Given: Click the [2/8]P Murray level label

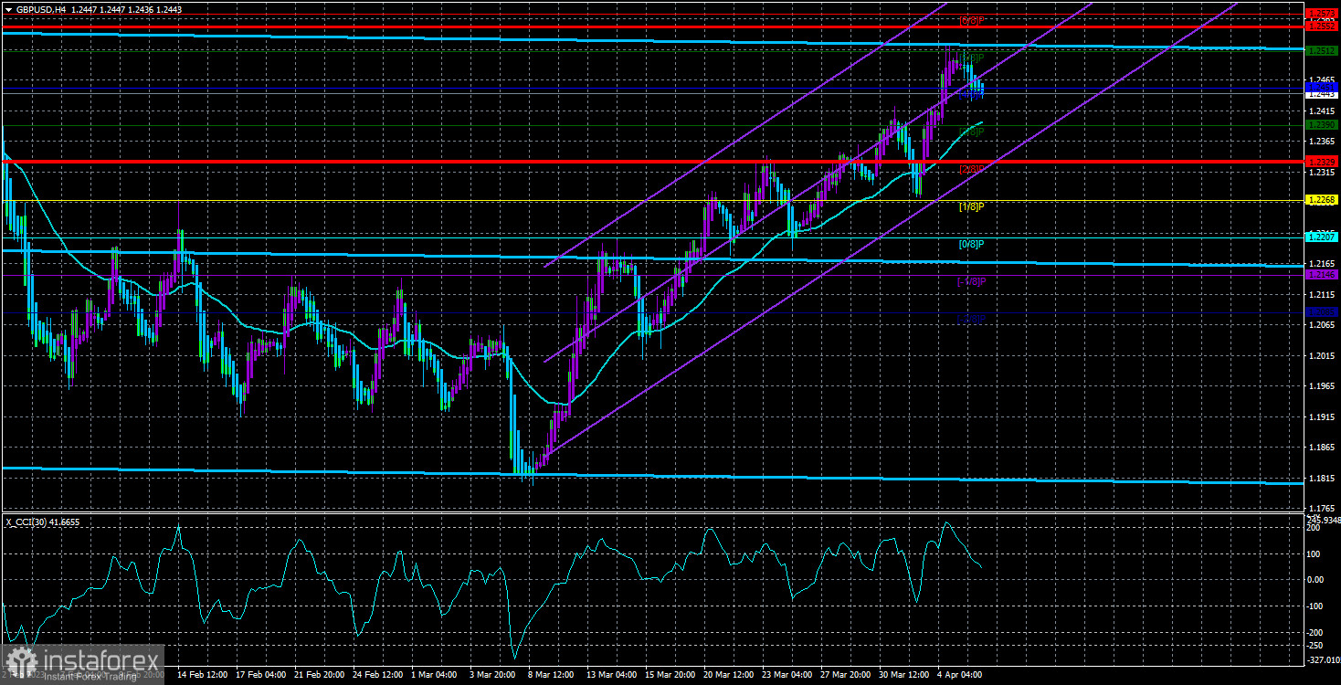Looking at the screenshot, I should click(971, 169).
